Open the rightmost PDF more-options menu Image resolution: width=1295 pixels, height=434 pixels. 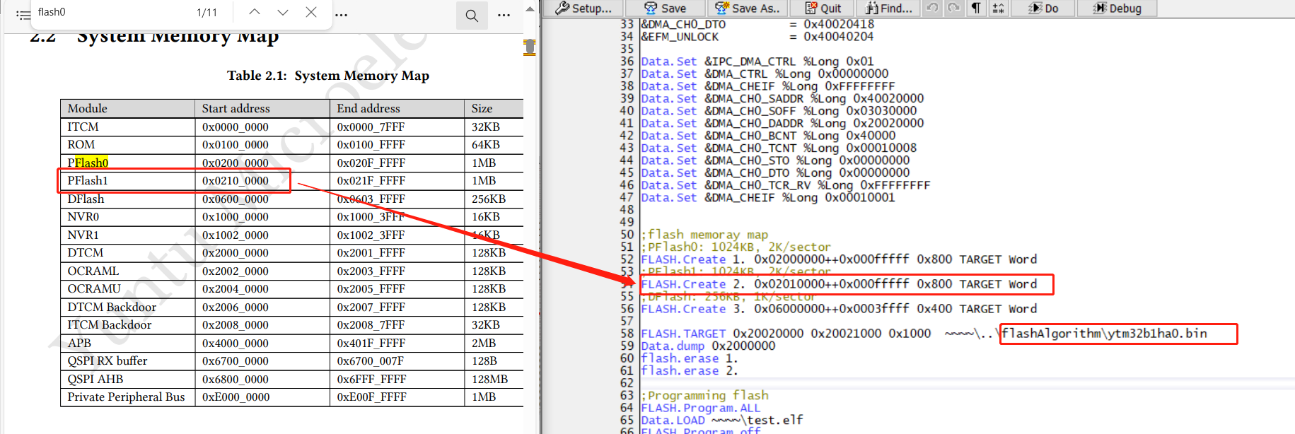pyautogui.click(x=504, y=15)
